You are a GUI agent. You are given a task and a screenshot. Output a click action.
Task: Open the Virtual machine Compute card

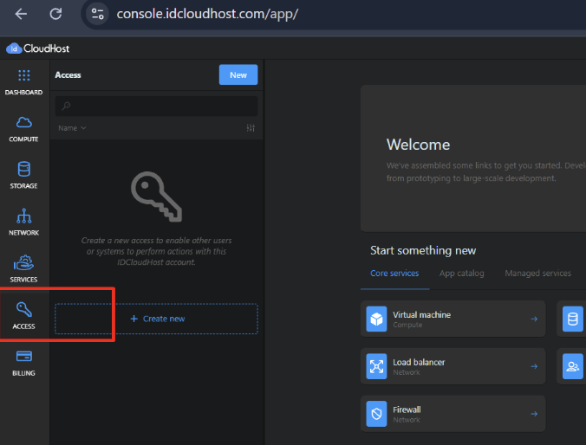pyautogui.click(x=453, y=319)
